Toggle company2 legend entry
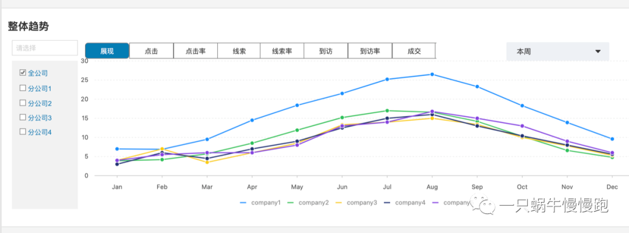 tap(309, 203)
